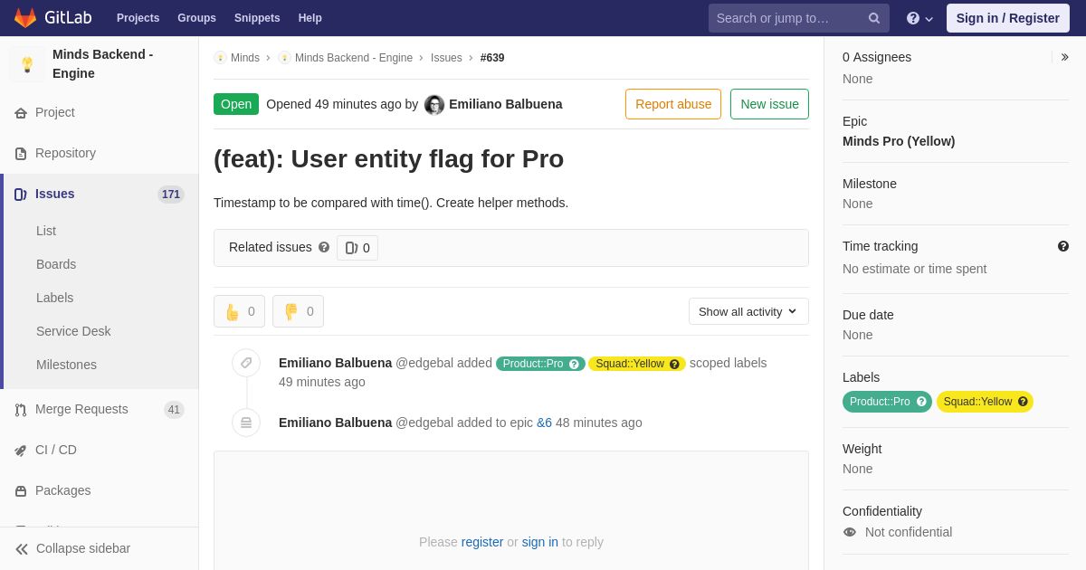1086x570 pixels.
Task: Collapse the right sidebar with the double arrow
Action: point(1064,57)
